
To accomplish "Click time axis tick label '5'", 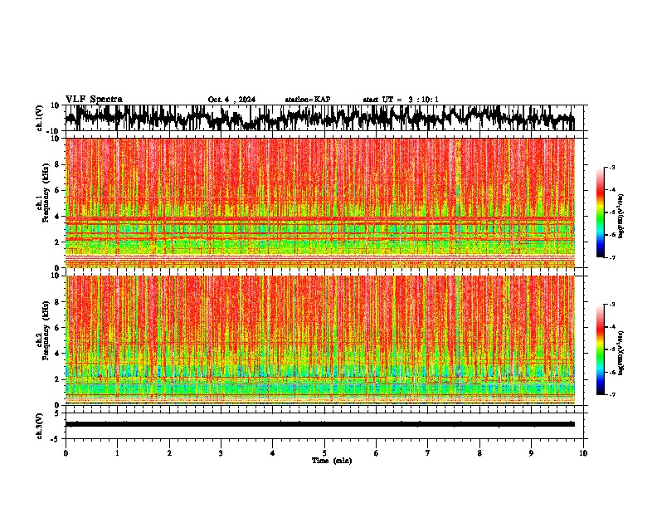I will 324,453.
